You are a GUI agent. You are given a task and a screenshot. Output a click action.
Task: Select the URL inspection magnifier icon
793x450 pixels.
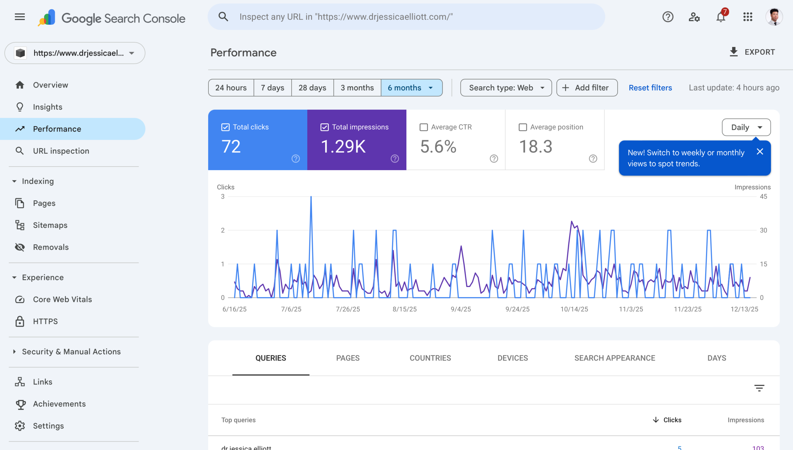click(x=20, y=151)
